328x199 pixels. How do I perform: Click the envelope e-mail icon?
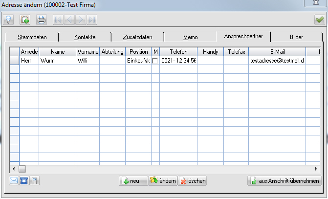coord(14,180)
